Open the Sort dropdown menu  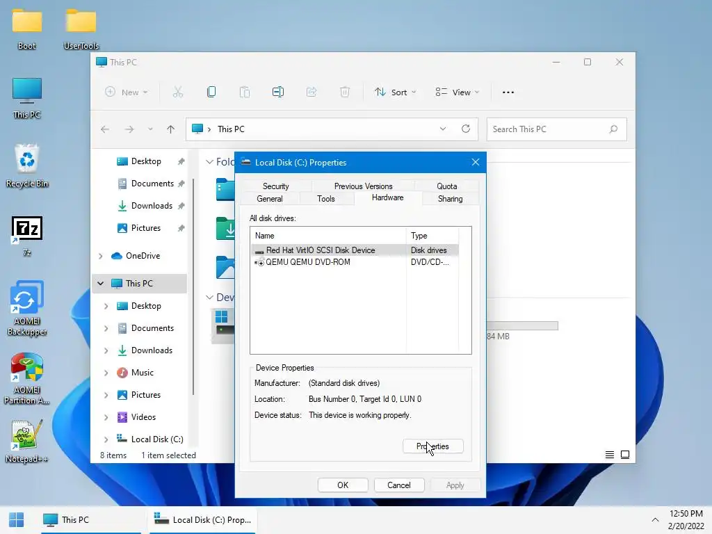(395, 92)
